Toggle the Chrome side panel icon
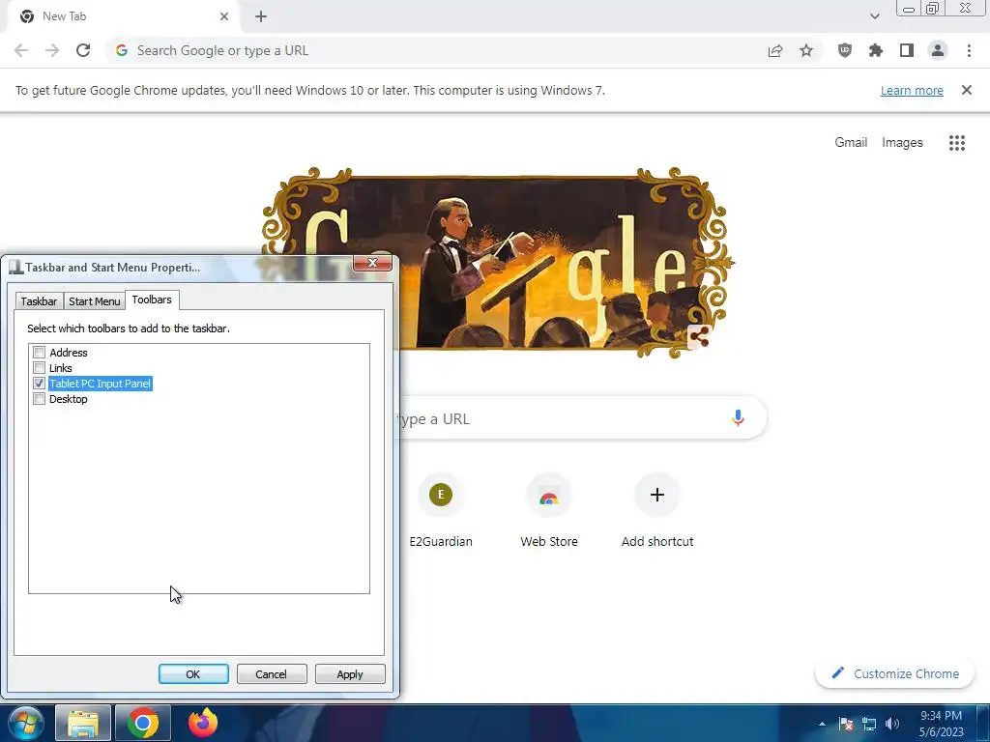The width and height of the screenshot is (990, 742). 907,50
